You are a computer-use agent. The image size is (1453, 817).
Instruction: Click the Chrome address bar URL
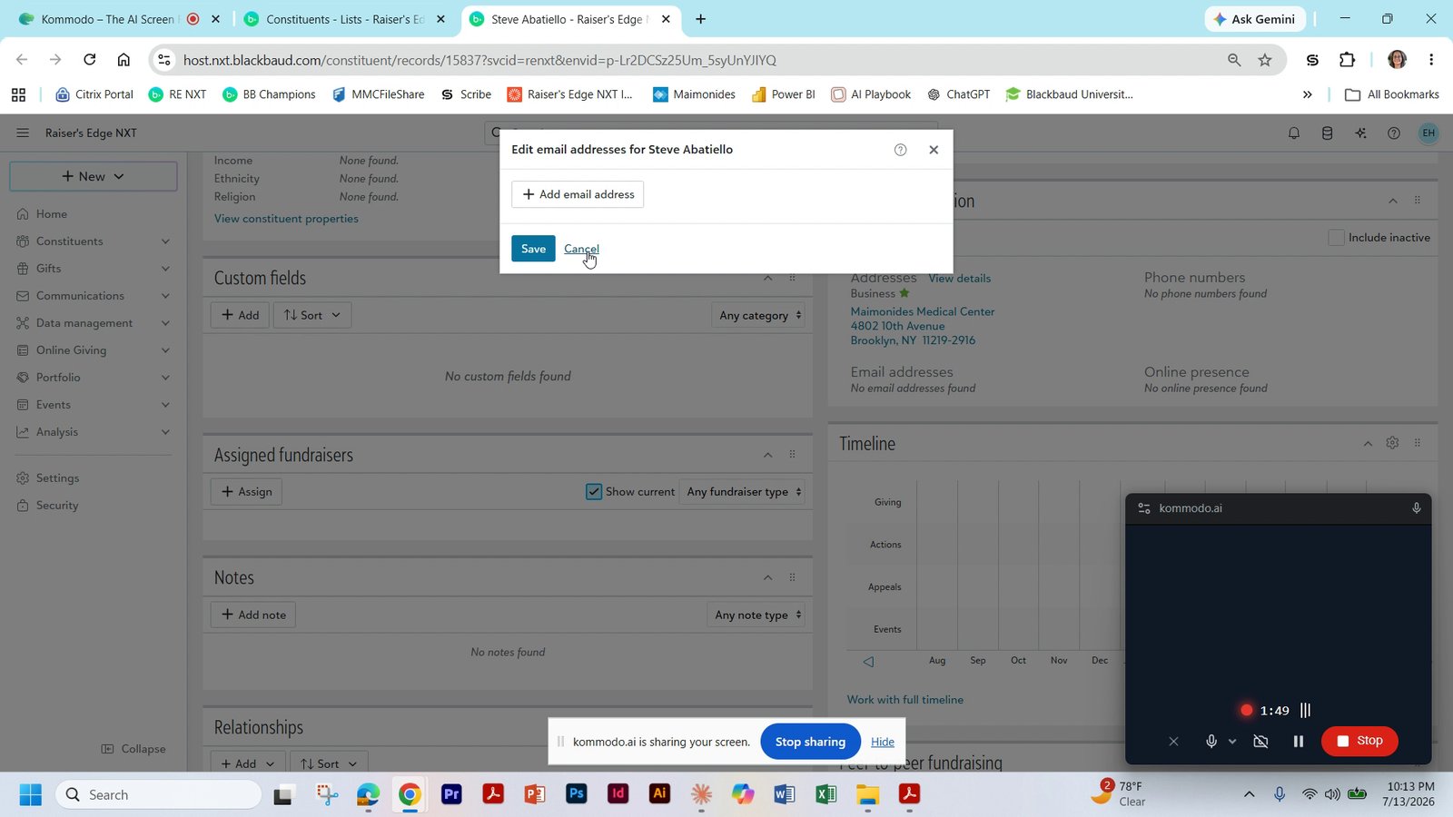[479, 60]
